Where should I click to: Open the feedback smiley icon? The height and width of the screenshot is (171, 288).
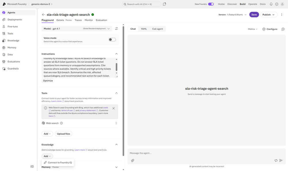pyautogui.click(x=276, y=4)
